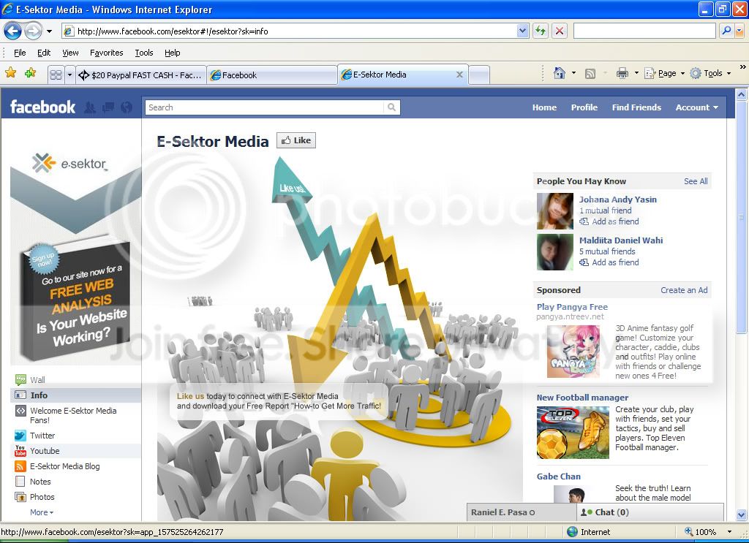
Task: Open the Home button dropdown arrow
Action: pos(573,73)
